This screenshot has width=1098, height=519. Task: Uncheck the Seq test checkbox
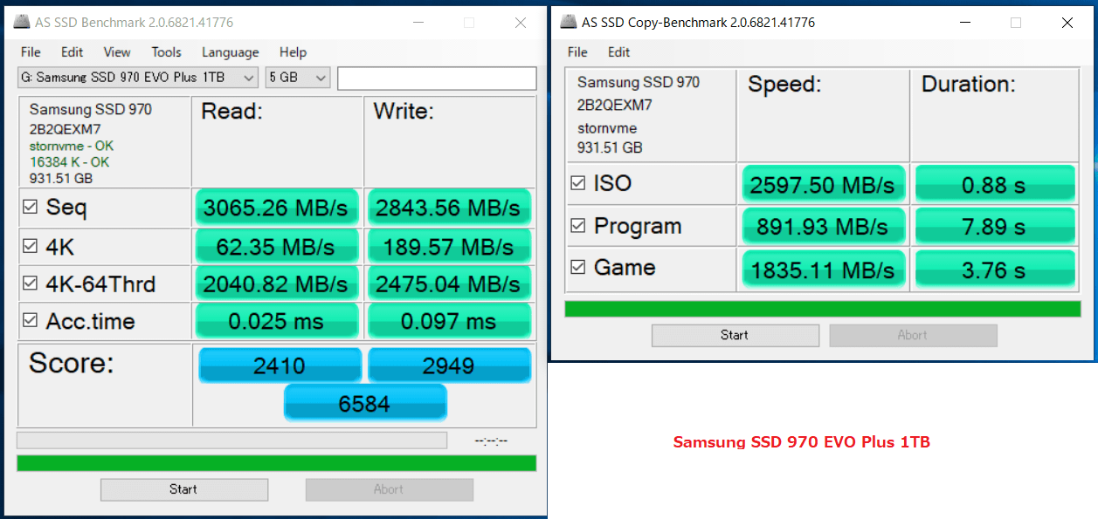[x=31, y=208]
